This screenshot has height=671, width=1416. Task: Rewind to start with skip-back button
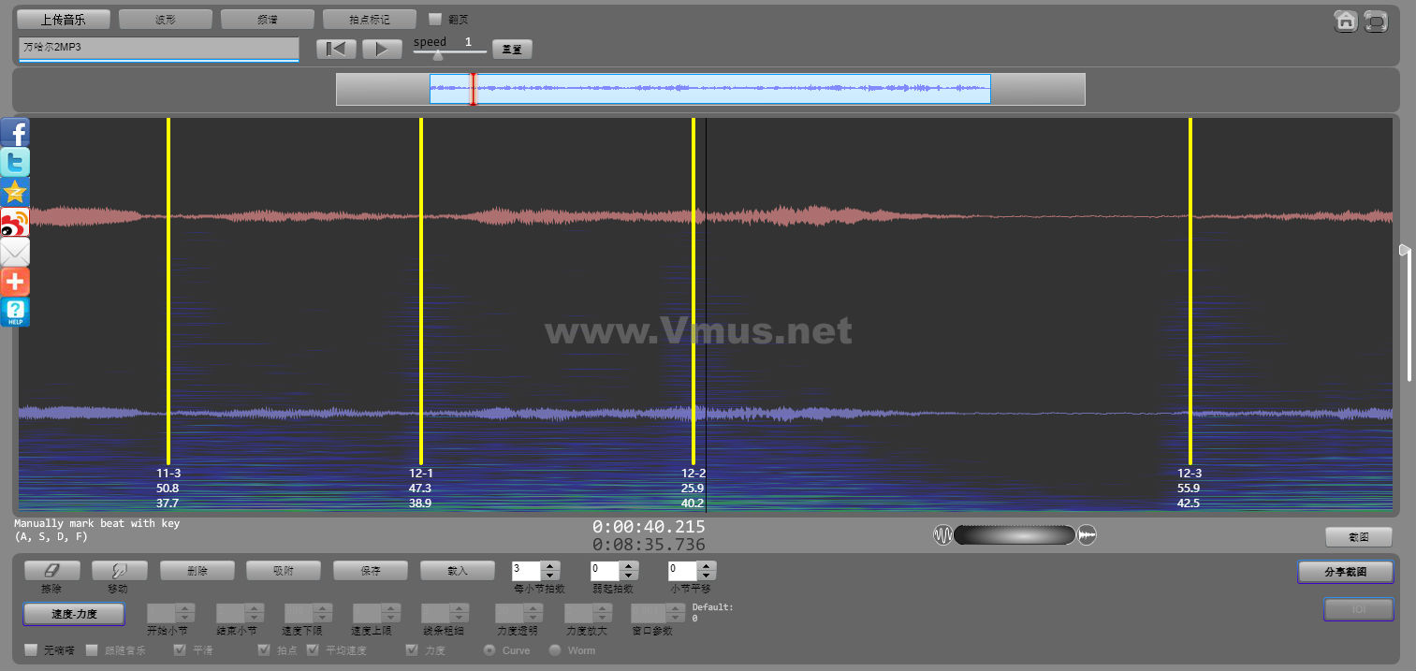tap(336, 49)
